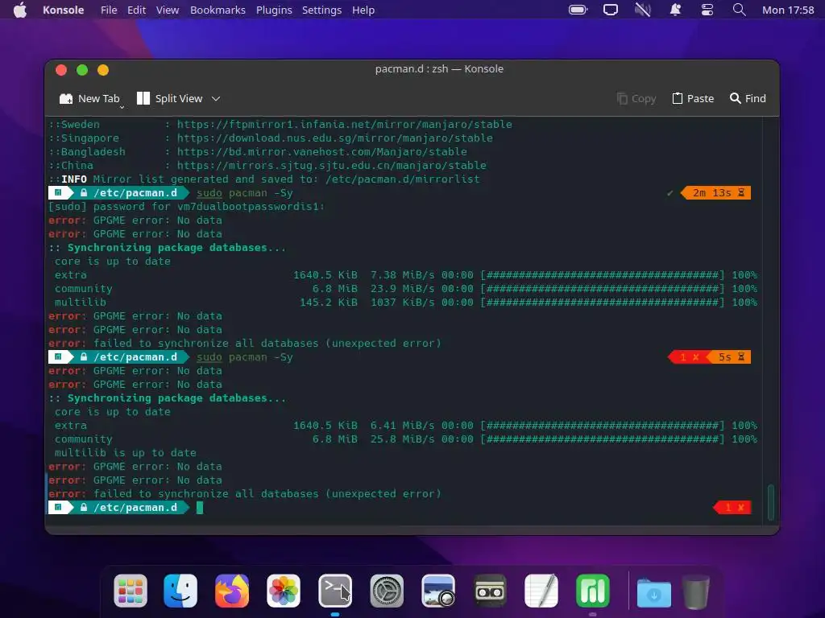825x618 pixels.
Task: Open the Bookmarks menu
Action: coord(218,10)
